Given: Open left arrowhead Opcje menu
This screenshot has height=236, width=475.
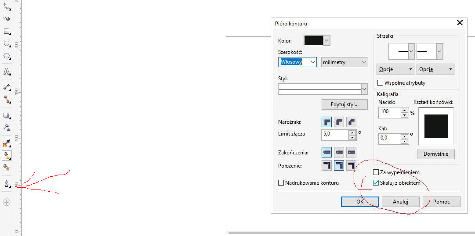Looking at the screenshot, I should point(395,69).
